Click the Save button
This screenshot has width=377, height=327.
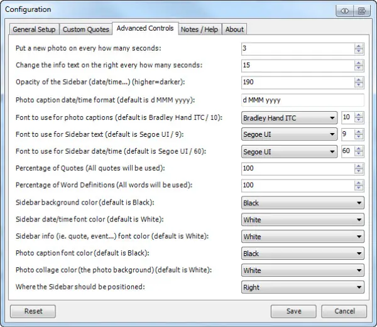pyautogui.click(x=293, y=311)
